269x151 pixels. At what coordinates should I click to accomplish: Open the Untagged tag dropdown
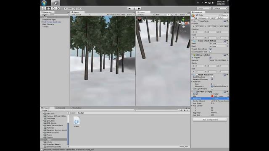[x=204, y=18]
